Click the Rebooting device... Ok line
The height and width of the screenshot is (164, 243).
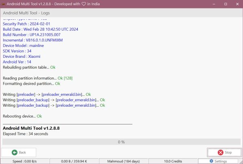pos(22,116)
